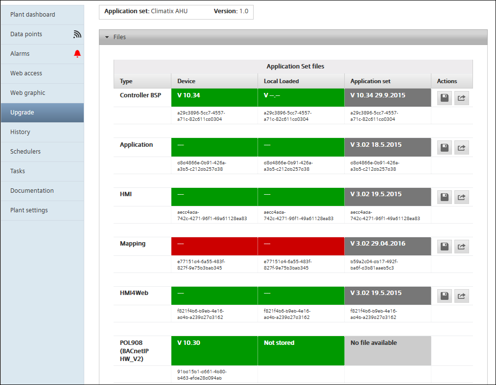Open Plant settings
The image size is (496, 385).
pyautogui.click(x=42, y=210)
